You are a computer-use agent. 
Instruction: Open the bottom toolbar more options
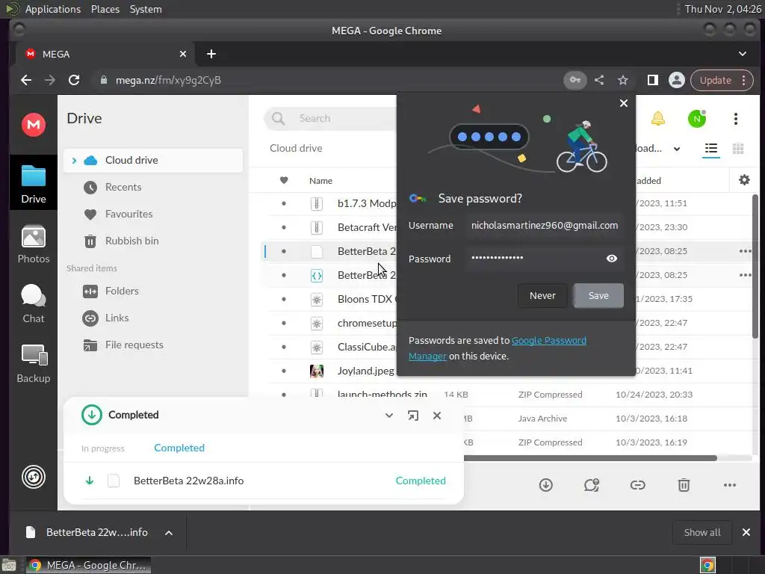729,484
